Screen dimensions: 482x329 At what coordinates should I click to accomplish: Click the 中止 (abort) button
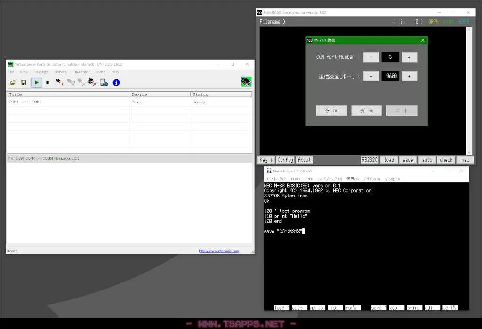(402, 111)
